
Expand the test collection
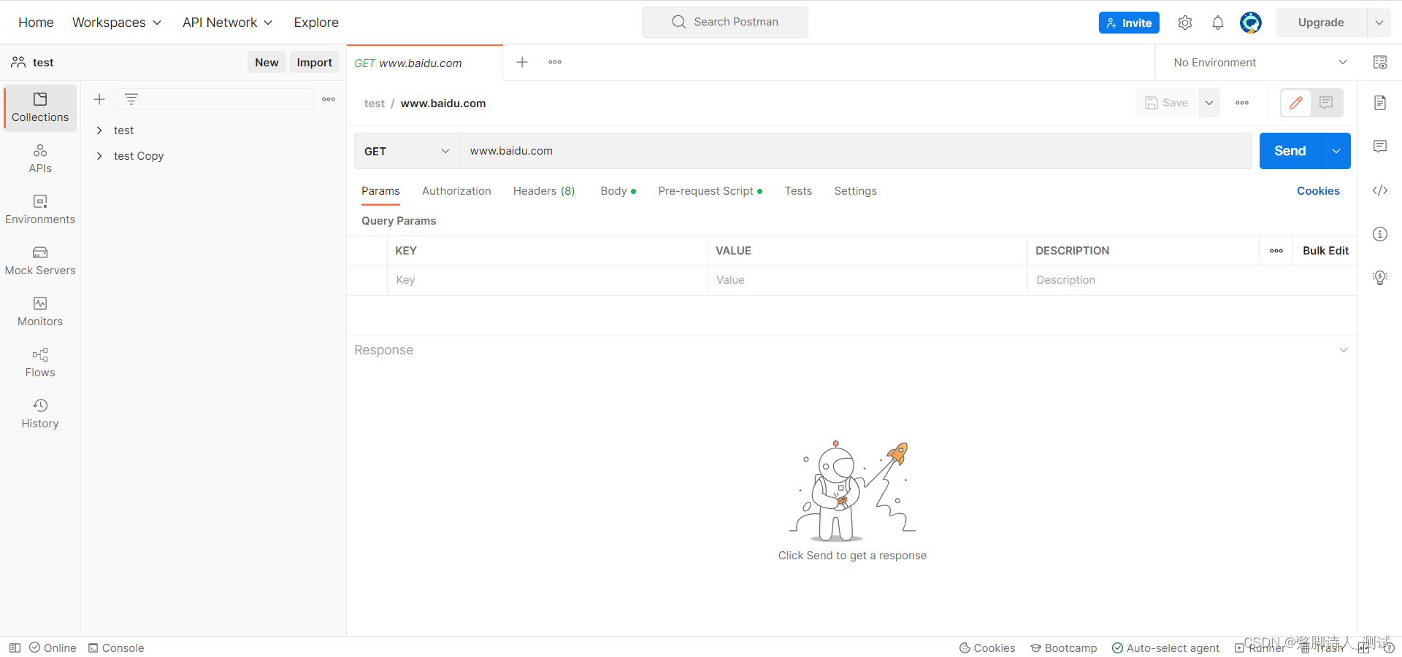click(99, 131)
